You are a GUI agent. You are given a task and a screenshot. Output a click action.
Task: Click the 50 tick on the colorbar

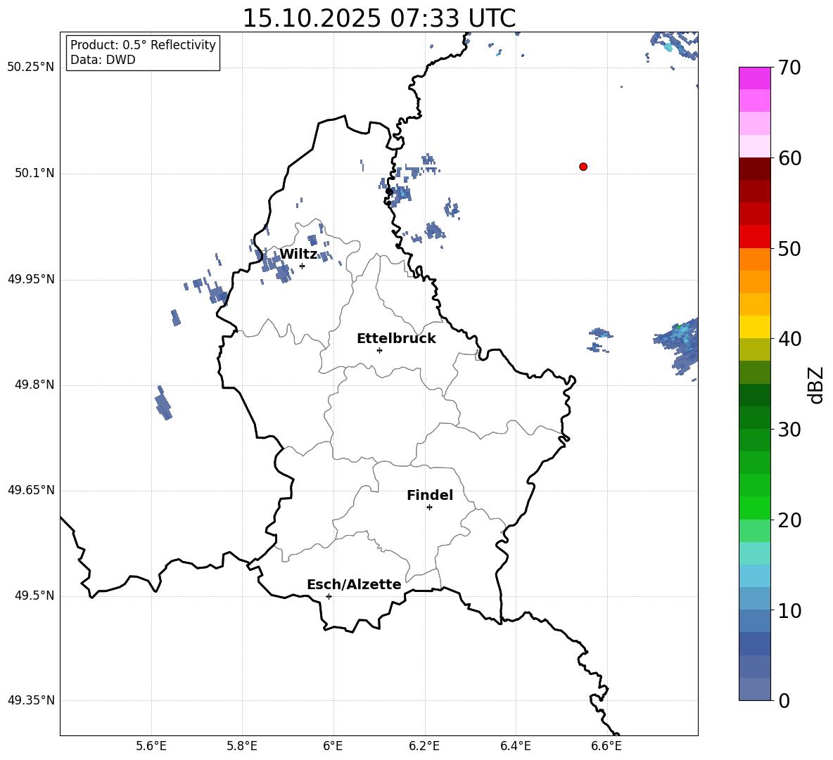[x=789, y=249]
